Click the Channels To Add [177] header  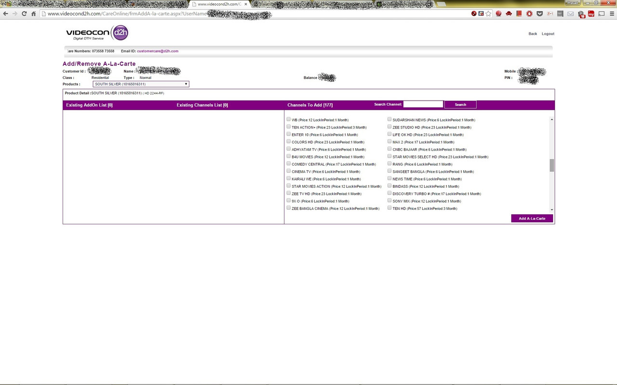[x=310, y=105]
